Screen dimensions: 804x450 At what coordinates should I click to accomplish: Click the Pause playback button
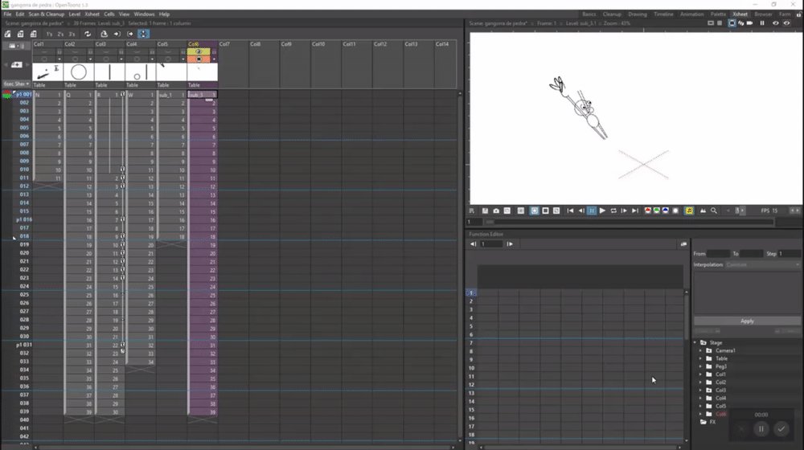click(591, 211)
